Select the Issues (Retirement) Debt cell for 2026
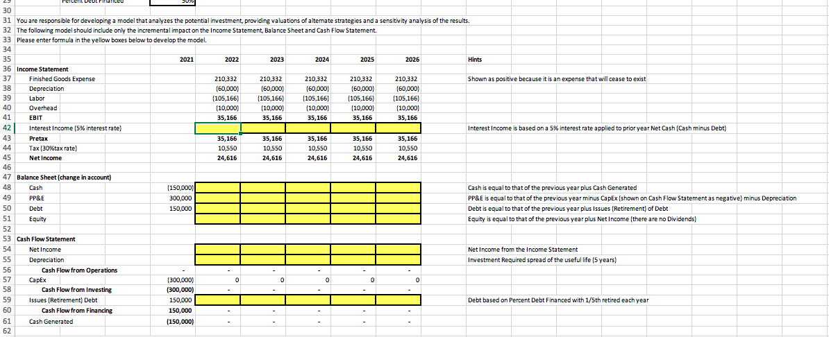 pyautogui.click(x=399, y=300)
